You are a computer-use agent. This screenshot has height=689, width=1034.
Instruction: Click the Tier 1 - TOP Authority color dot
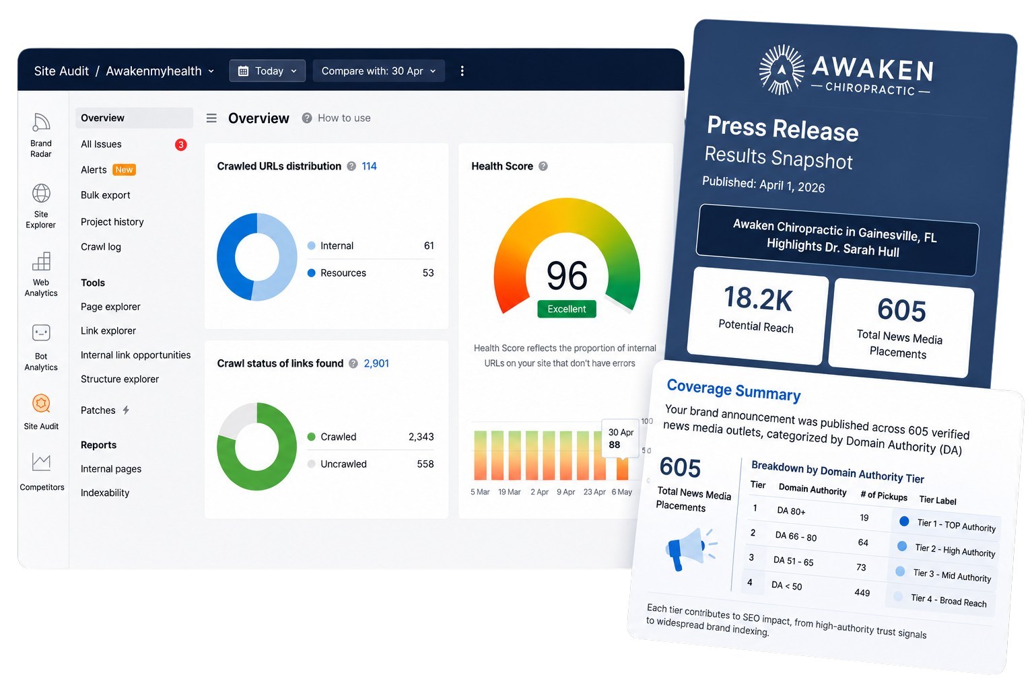pos(904,521)
